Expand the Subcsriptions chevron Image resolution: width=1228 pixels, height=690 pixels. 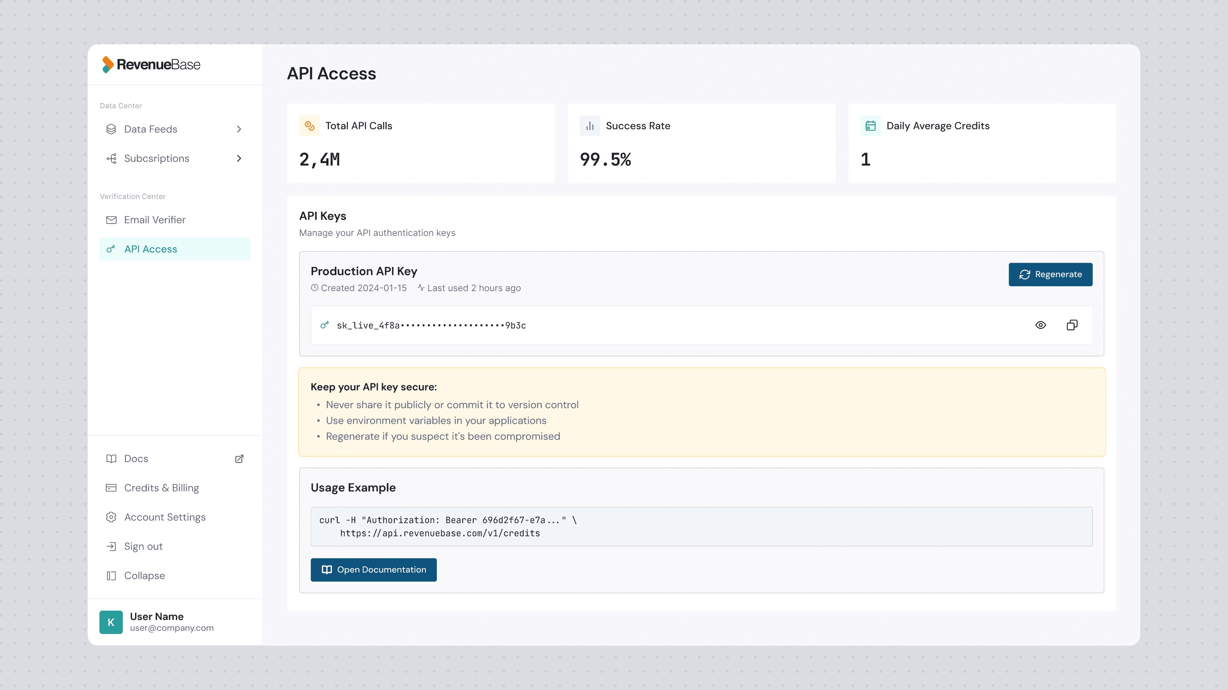coord(239,158)
